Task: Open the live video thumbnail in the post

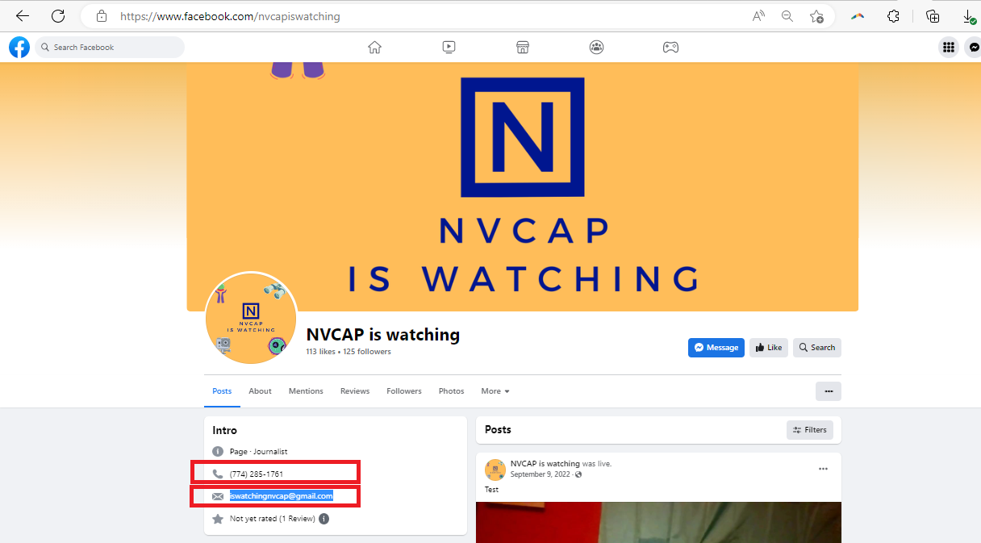Action: 658,523
